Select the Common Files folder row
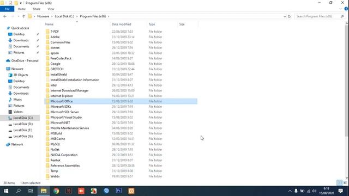 pos(121,42)
